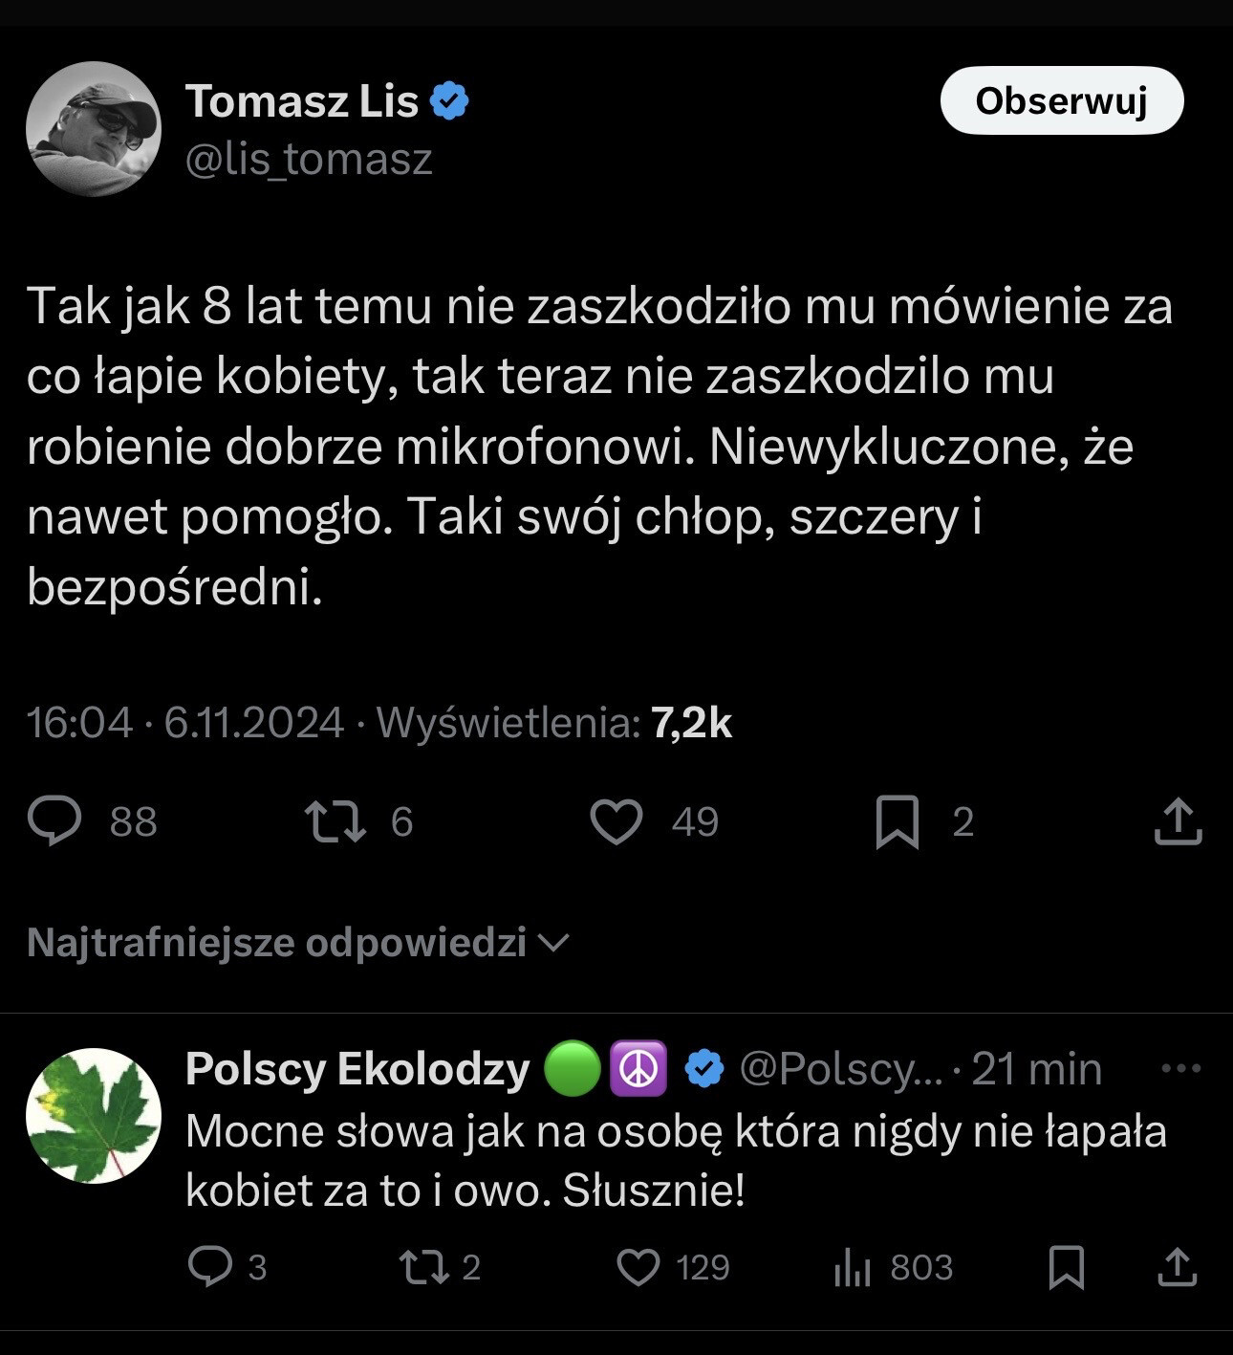
Task: Open more options for the reply
Action: [1181, 1068]
